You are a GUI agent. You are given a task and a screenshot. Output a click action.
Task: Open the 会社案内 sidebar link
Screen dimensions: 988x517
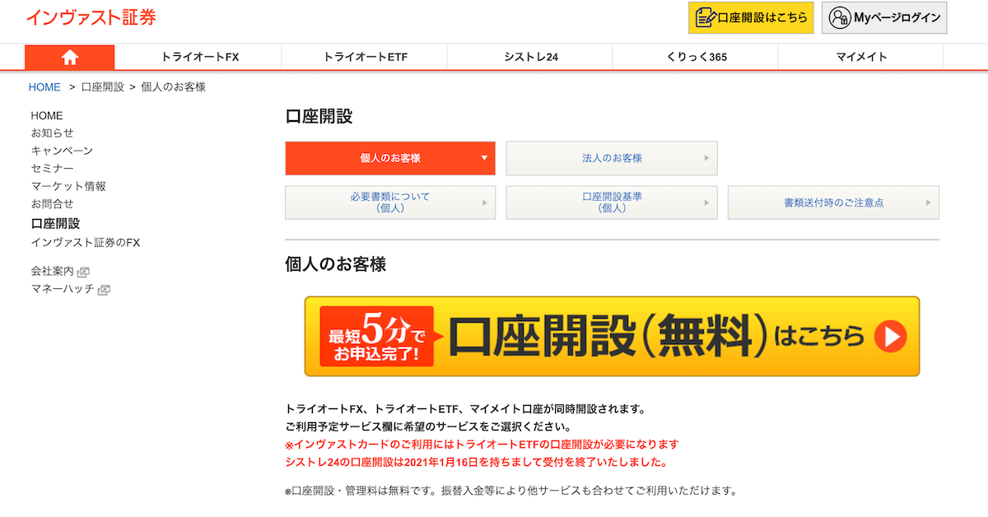click(53, 271)
